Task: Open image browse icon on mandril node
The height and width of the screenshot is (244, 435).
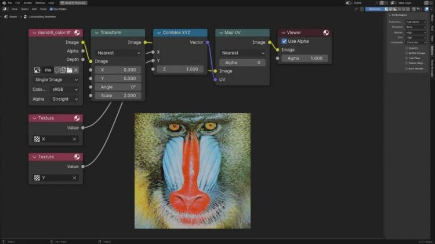Action: (37, 70)
